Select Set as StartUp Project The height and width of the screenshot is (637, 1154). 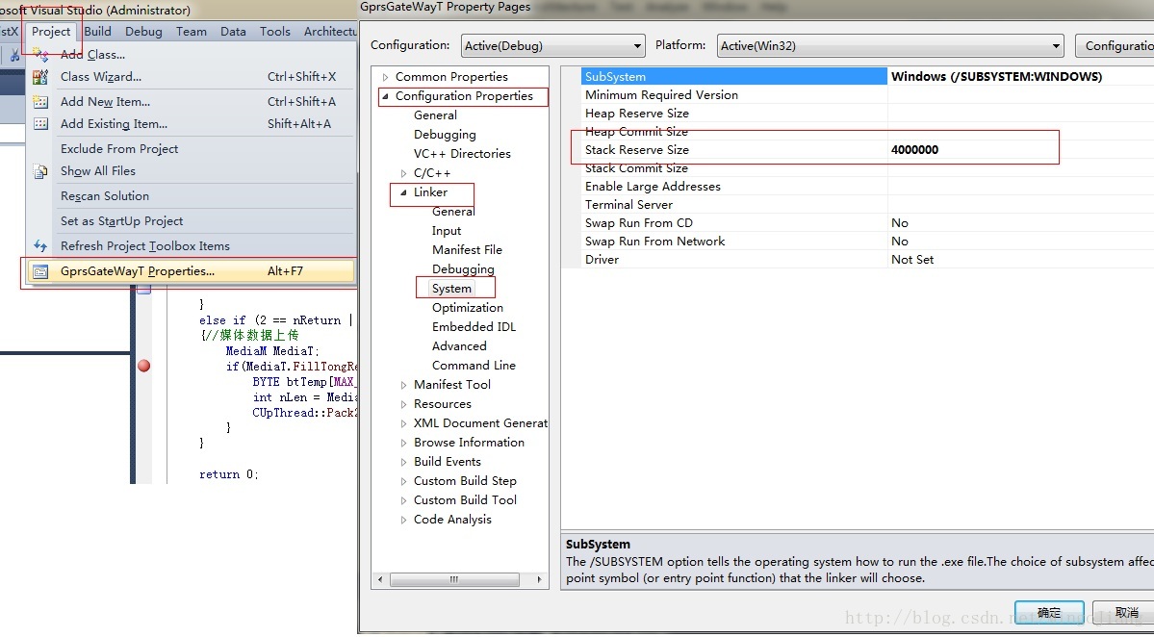(x=192, y=220)
